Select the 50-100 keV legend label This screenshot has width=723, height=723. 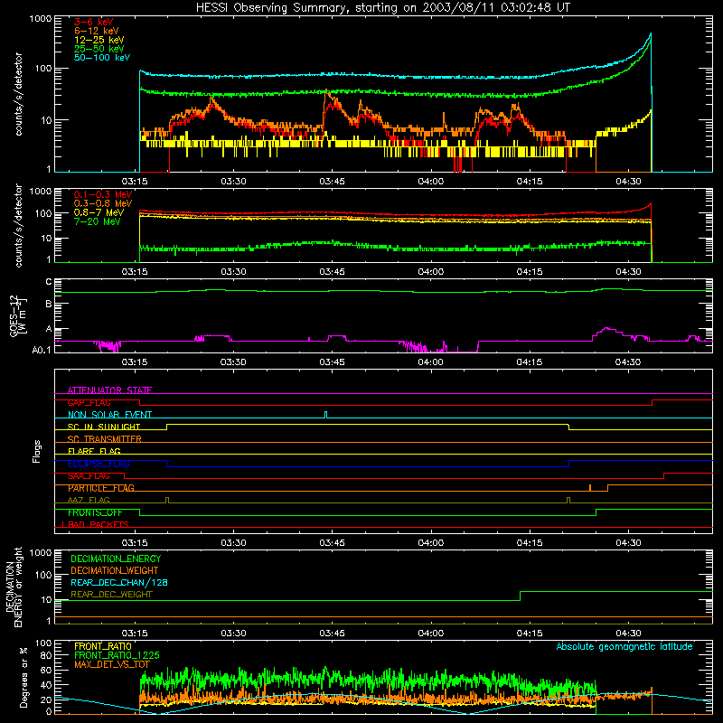coord(101,58)
